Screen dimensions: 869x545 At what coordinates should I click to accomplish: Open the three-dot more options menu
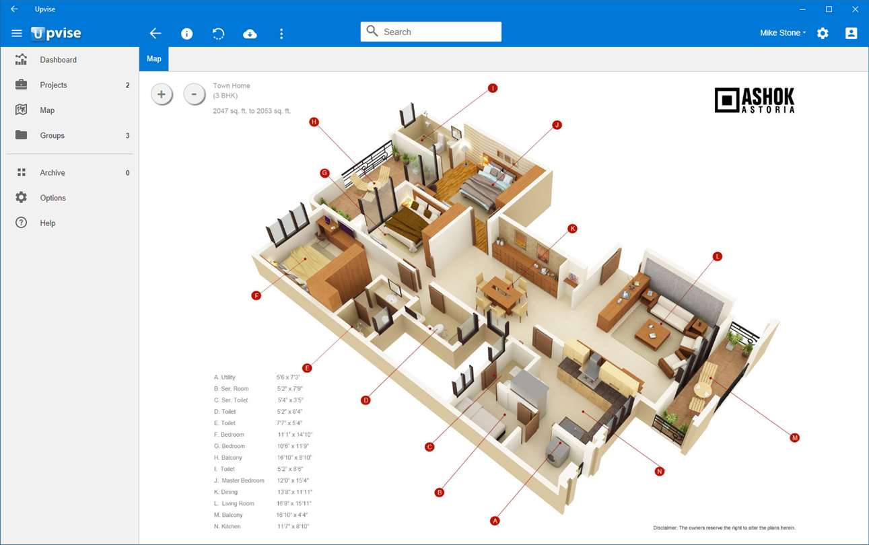coord(281,34)
